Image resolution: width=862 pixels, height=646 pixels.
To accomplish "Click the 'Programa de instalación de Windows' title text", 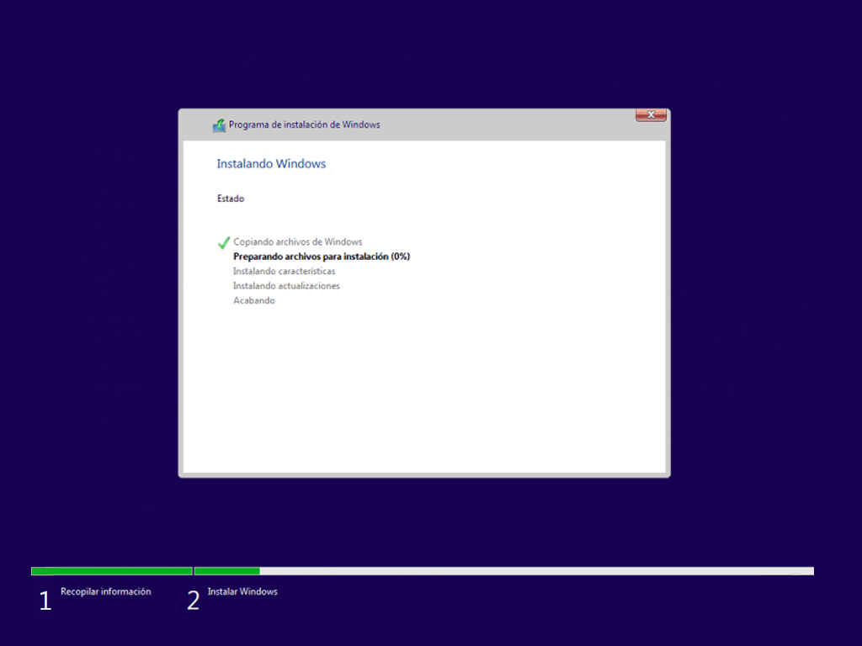I will (306, 124).
